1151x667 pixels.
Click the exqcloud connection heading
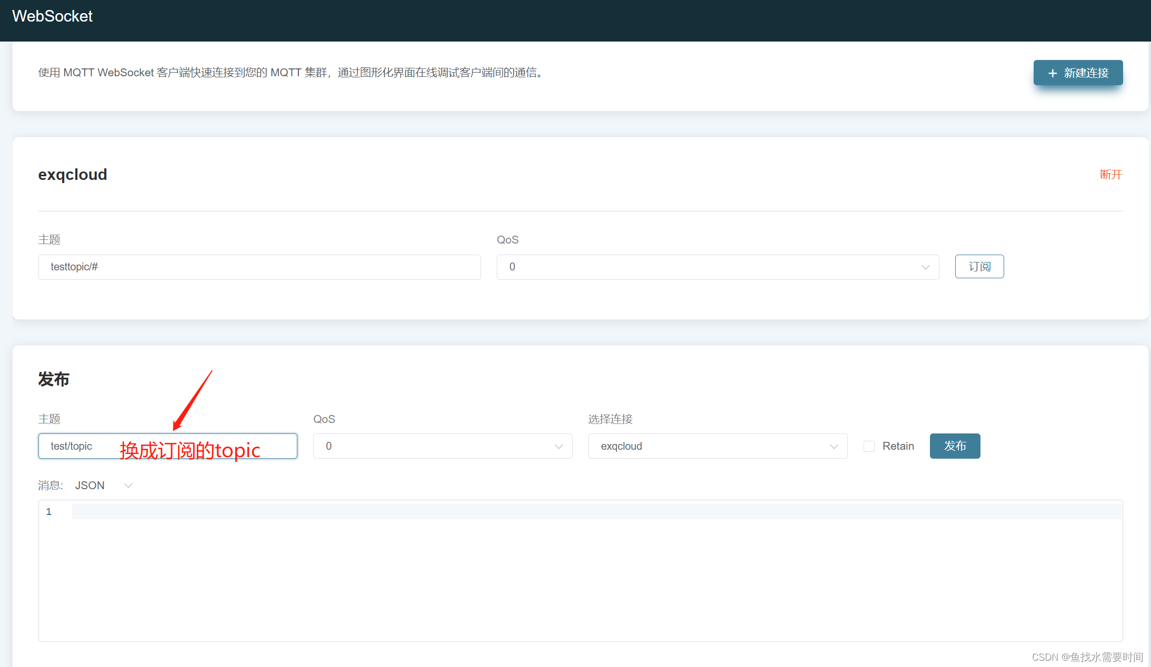point(73,175)
